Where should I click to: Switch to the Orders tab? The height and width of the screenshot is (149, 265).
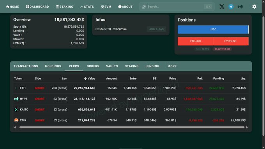pos(93,66)
